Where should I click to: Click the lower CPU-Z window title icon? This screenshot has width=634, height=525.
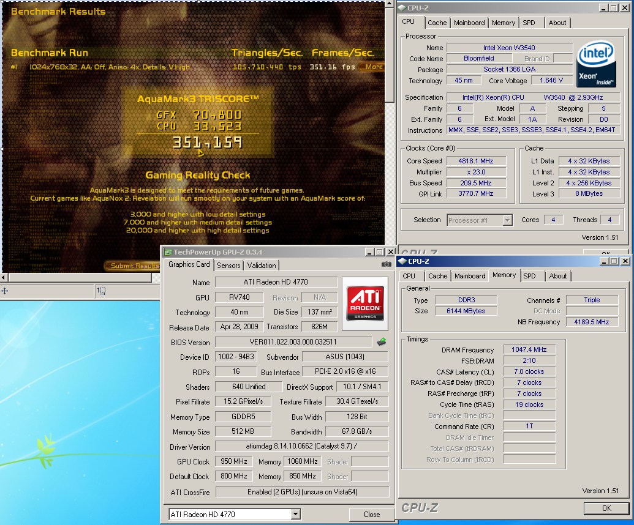click(x=402, y=261)
